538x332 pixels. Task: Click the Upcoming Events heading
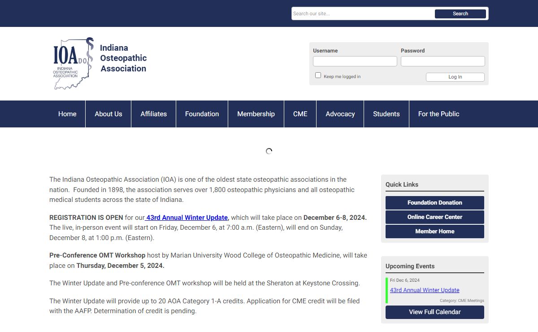(410, 266)
